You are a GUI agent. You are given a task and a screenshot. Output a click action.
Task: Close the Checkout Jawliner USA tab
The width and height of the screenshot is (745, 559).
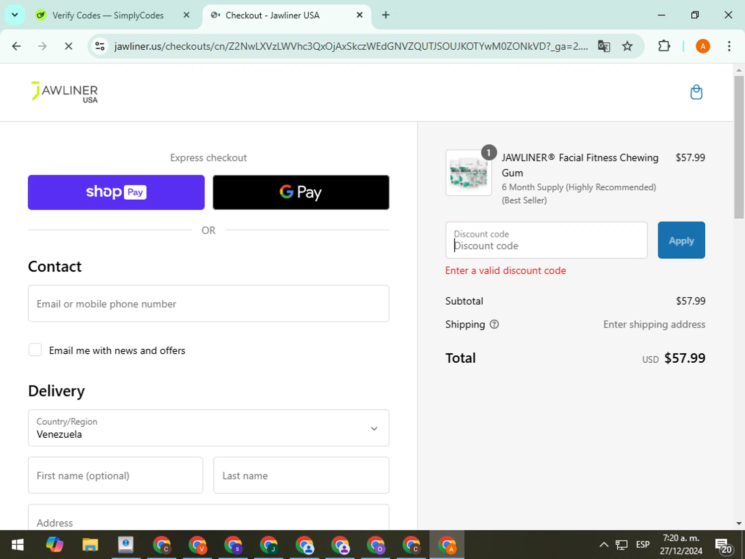point(360,15)
